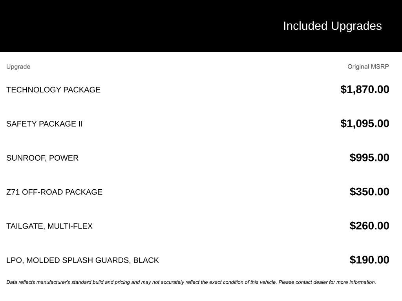Select the Z71 OFF-ROAD PACKAGE upgrade name
Screen dimensions: 402x301
pyautogui.click(x=54, y=192)
